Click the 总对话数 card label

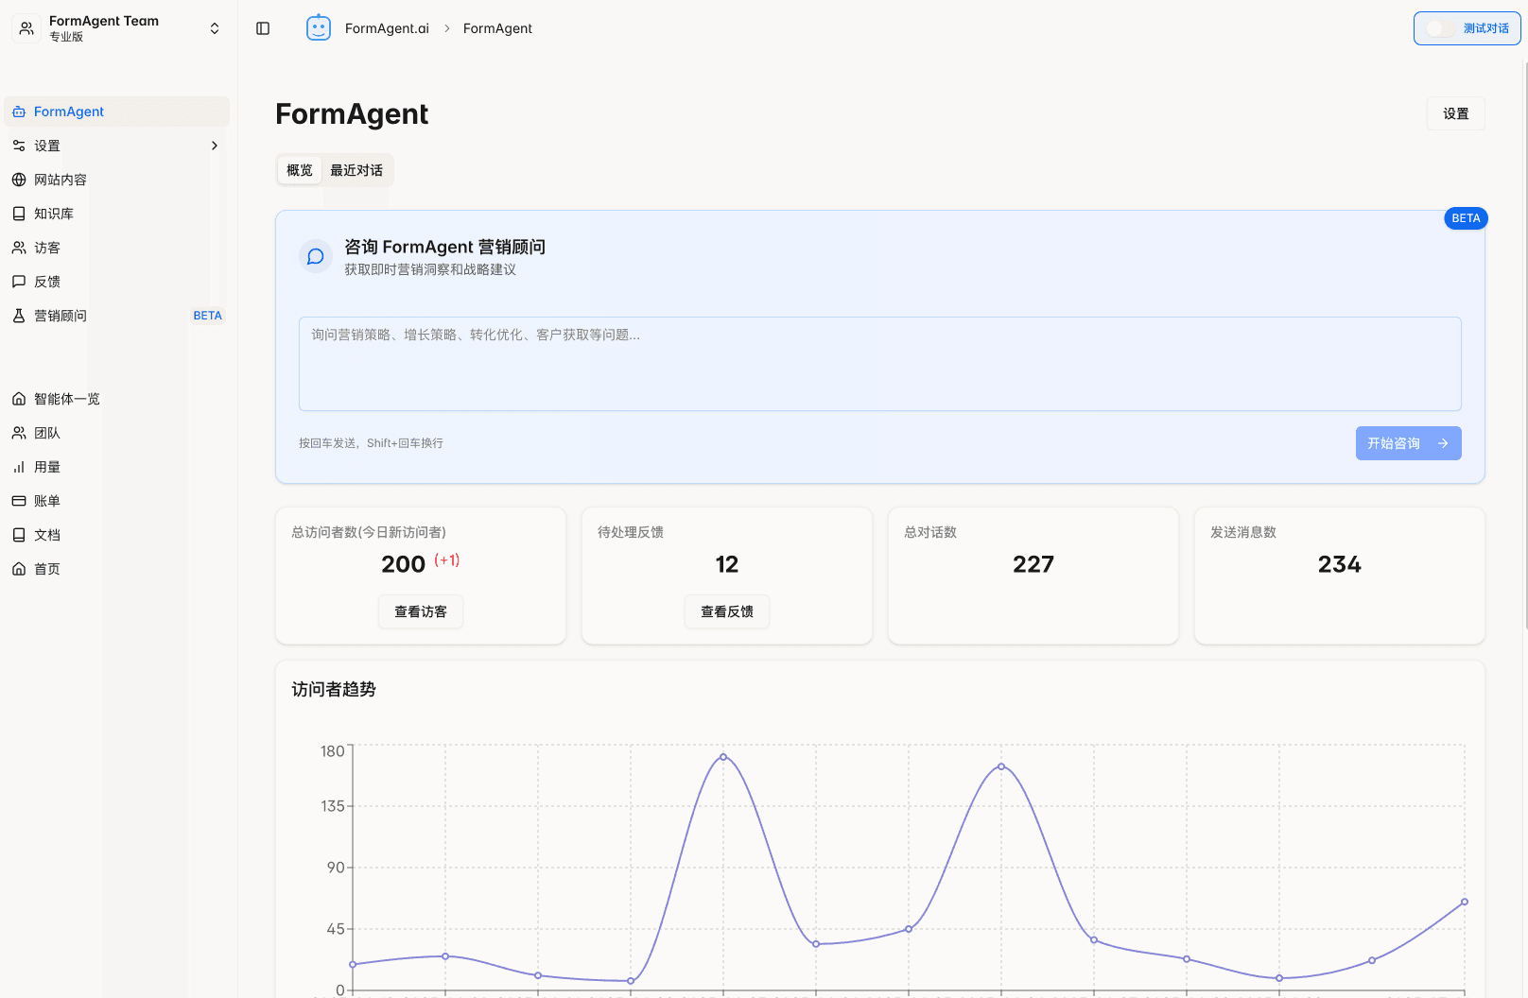click(x=930, y=532)
